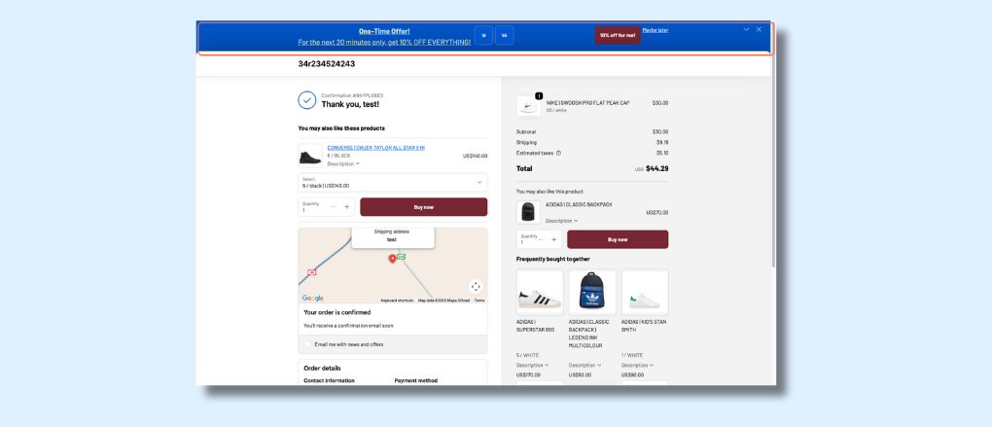Check 'Email me with news and offers'
Image resolution: width=992 pixels, height=427 pixels.
pyautogui.click(x=307, y=344)
